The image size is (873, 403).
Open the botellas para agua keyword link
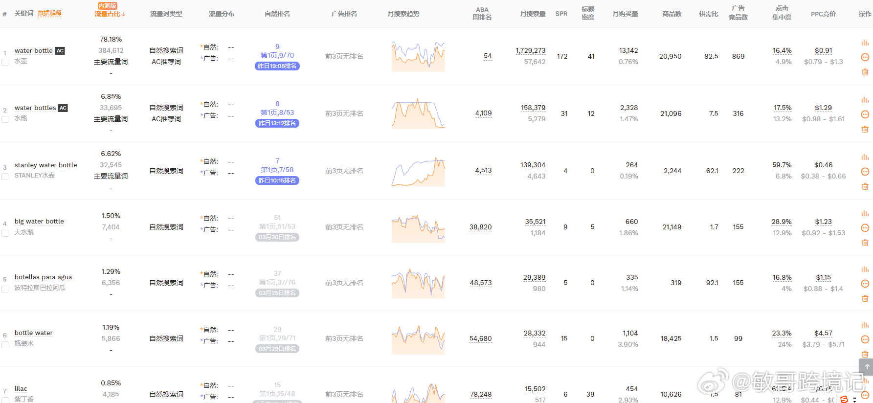click(43, 277)
